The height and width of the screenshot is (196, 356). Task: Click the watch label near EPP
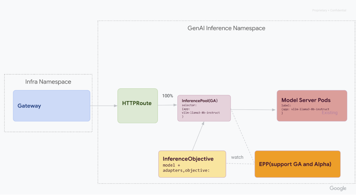pyautogui.click(x=237, y=157)
